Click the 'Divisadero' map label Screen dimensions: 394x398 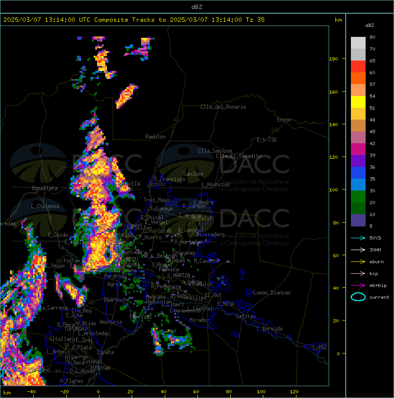click(x=210, y=234)
